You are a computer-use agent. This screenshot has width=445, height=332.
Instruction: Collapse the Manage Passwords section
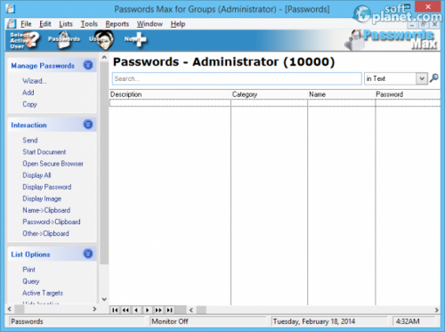coord(88,65)
